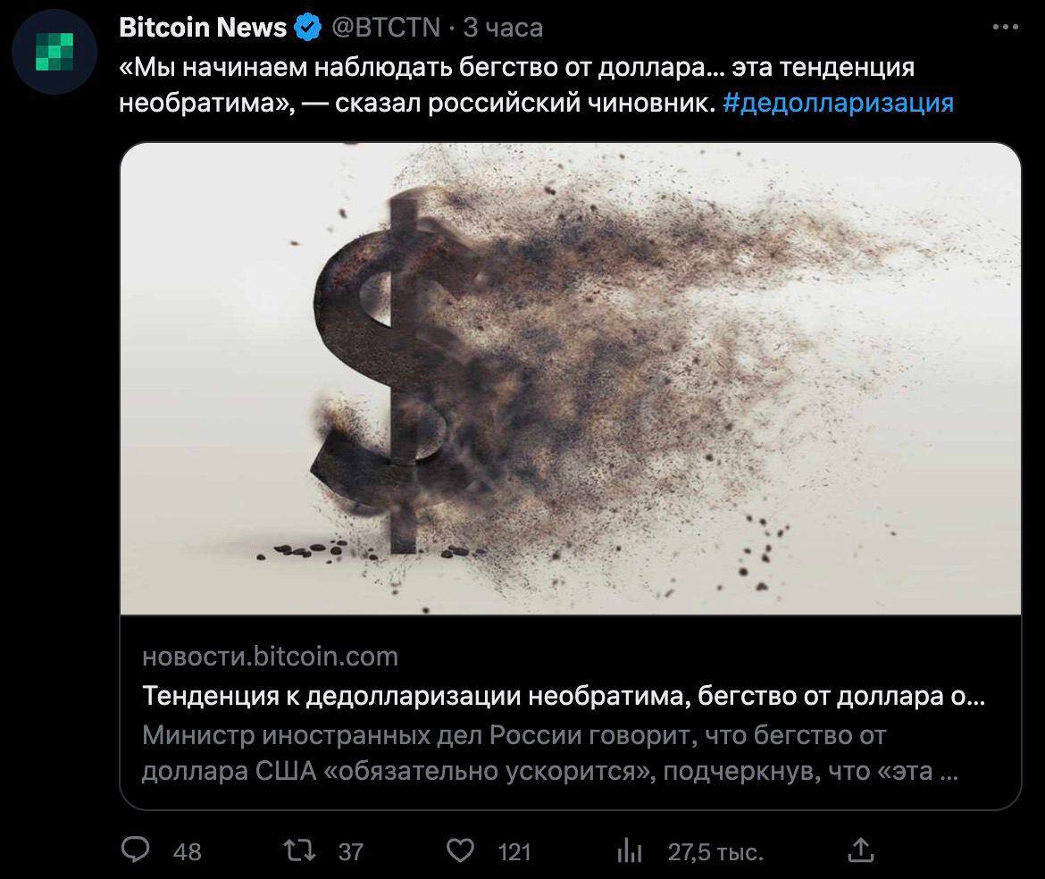This screenshot has width=1045, height=879.
Task: Open view analytics bar chart icon
Action: pos(629,851)
